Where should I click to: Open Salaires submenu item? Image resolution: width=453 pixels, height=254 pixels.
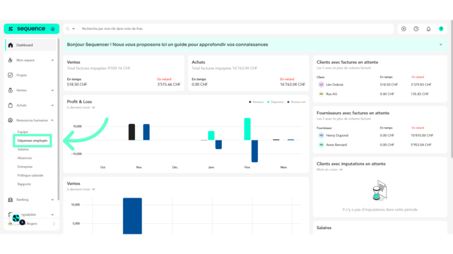pos(23,149)
